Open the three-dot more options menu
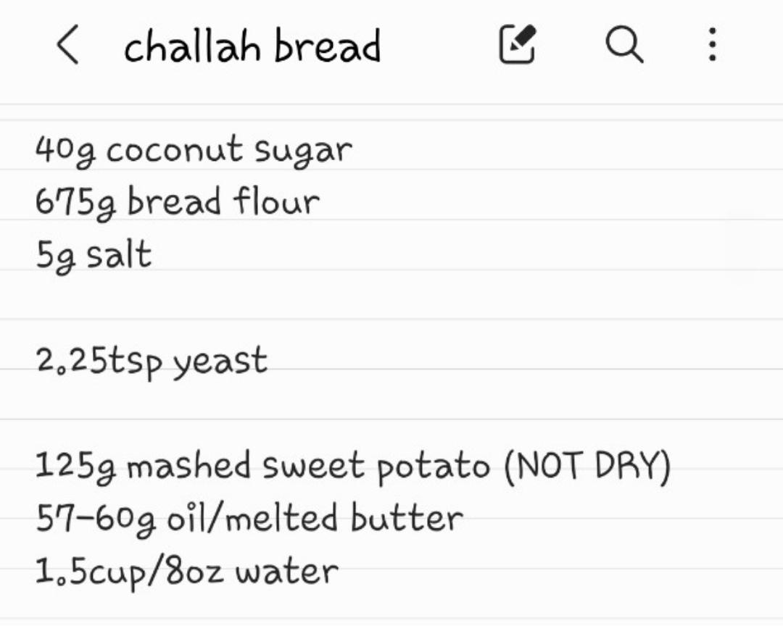 tap(713, 45)
